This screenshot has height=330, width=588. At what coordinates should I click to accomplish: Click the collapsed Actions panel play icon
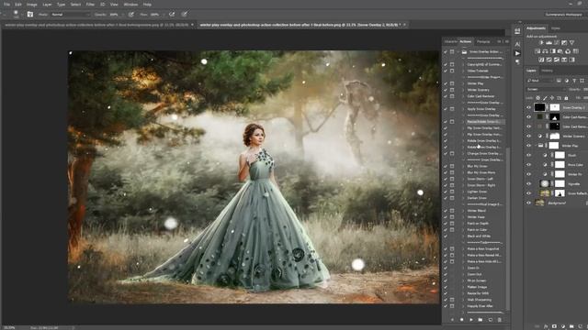tap(517, 53)
